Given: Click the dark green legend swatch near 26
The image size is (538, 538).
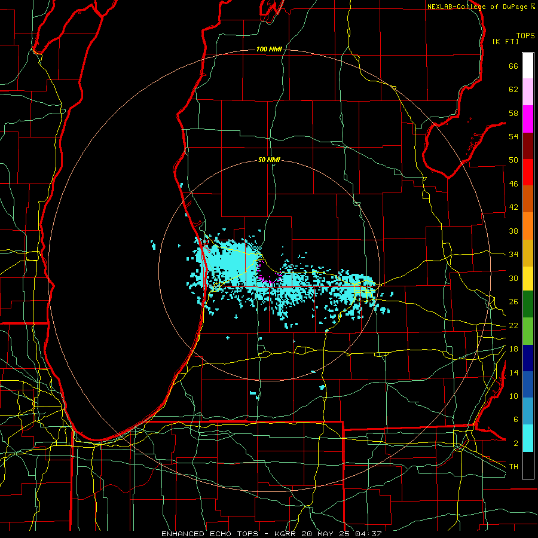Looking at the screenshot, I should 528,304.
